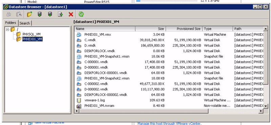Sort by the Type column header

pyautogui.click(x=218, y=29)
